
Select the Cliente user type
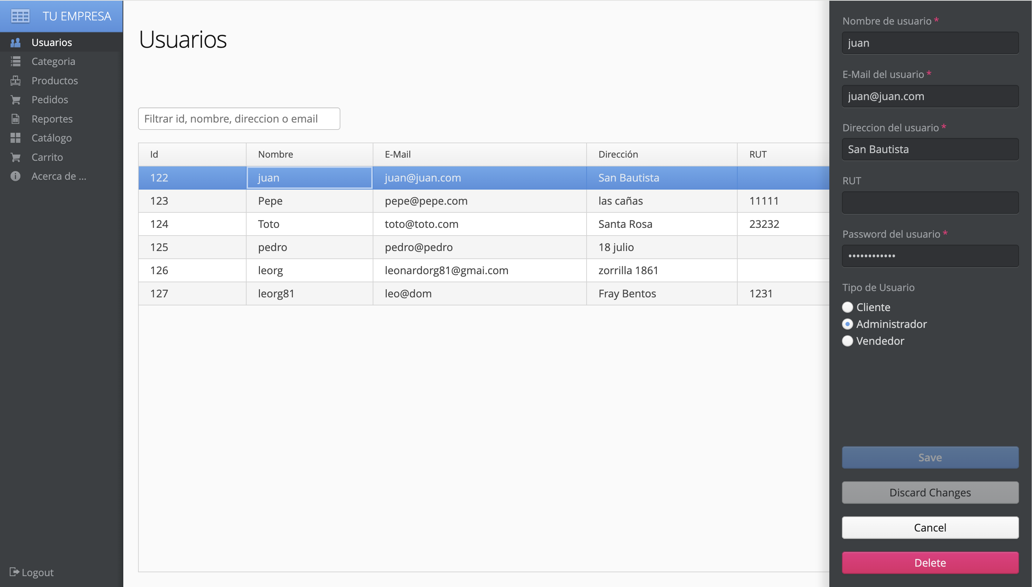847,307
